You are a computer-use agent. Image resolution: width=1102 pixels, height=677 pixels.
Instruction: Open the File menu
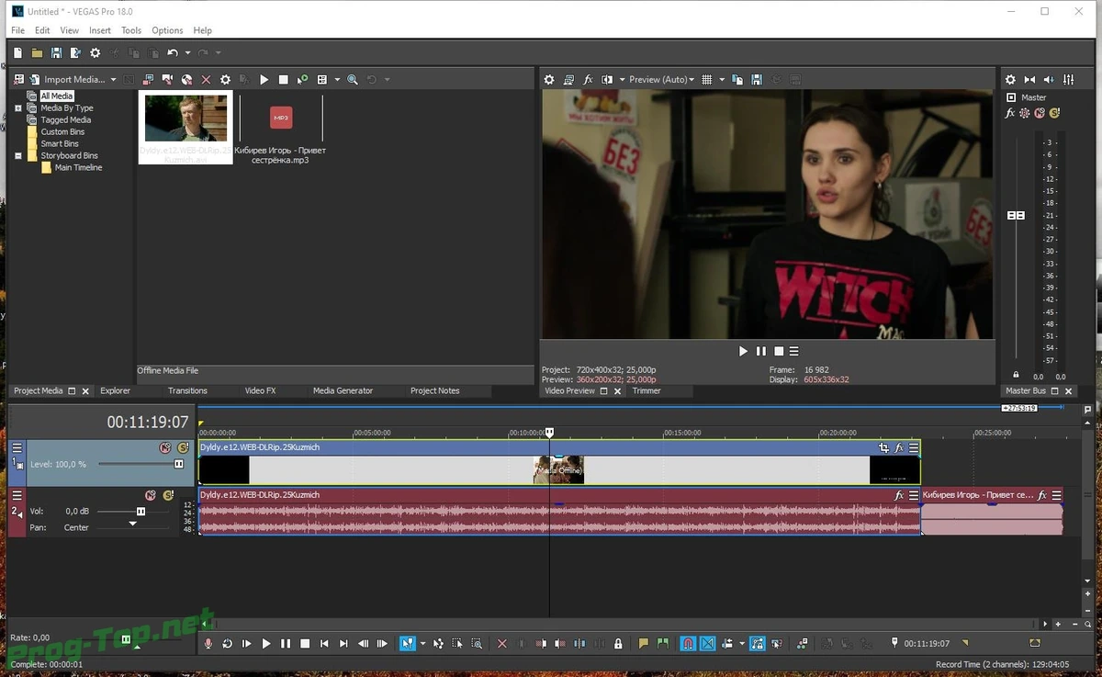pos(17,30)
